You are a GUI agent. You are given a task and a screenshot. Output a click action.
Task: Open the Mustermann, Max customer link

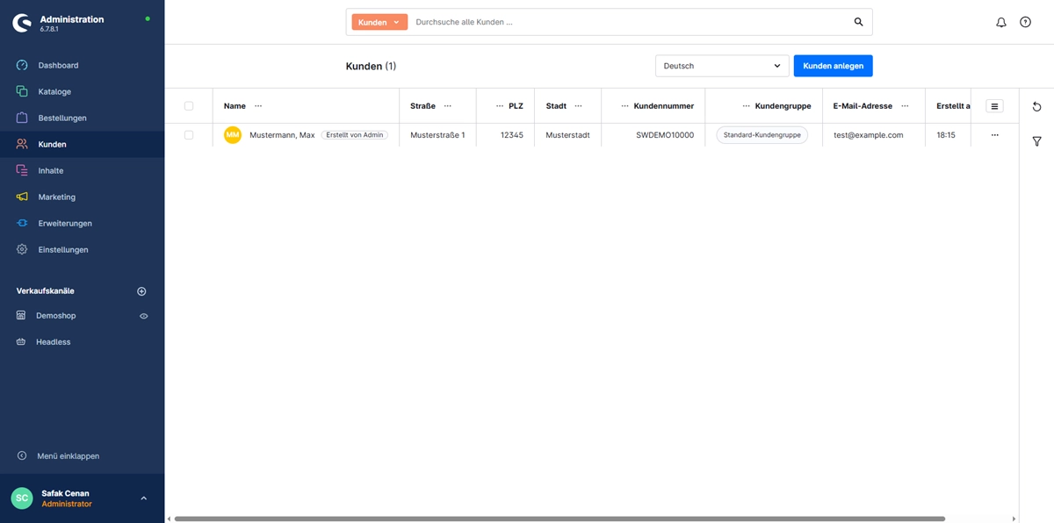[x=282, y=135]
